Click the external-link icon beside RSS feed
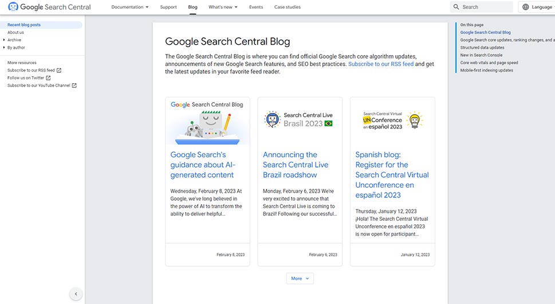This screenshot has width=555, height=304. tap(59, 70)
